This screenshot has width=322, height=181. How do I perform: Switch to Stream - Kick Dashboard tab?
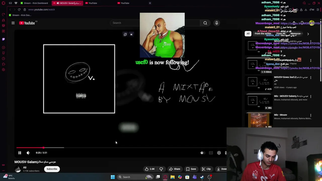click(34, 3)
